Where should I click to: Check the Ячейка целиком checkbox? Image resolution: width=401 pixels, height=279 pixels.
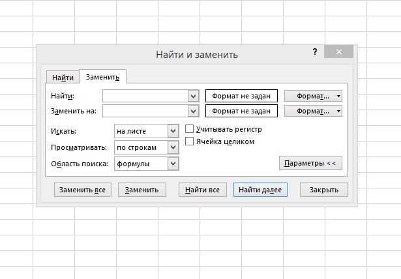point(190,141)
